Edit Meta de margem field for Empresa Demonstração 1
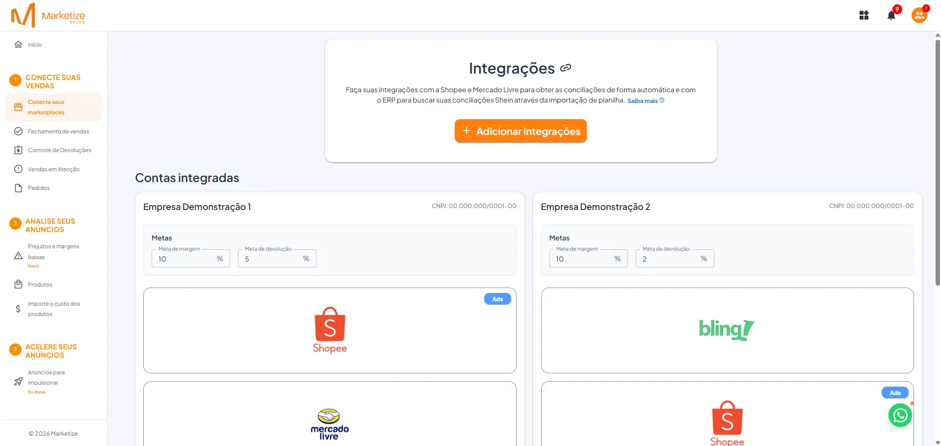The image size is (941, 446). pyautogui.click(x=190, y=259)
